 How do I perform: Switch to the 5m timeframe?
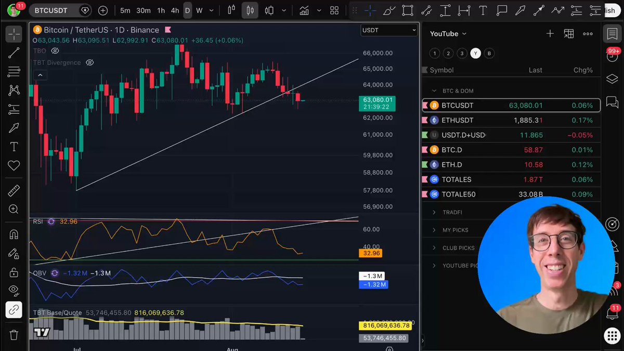125,10
